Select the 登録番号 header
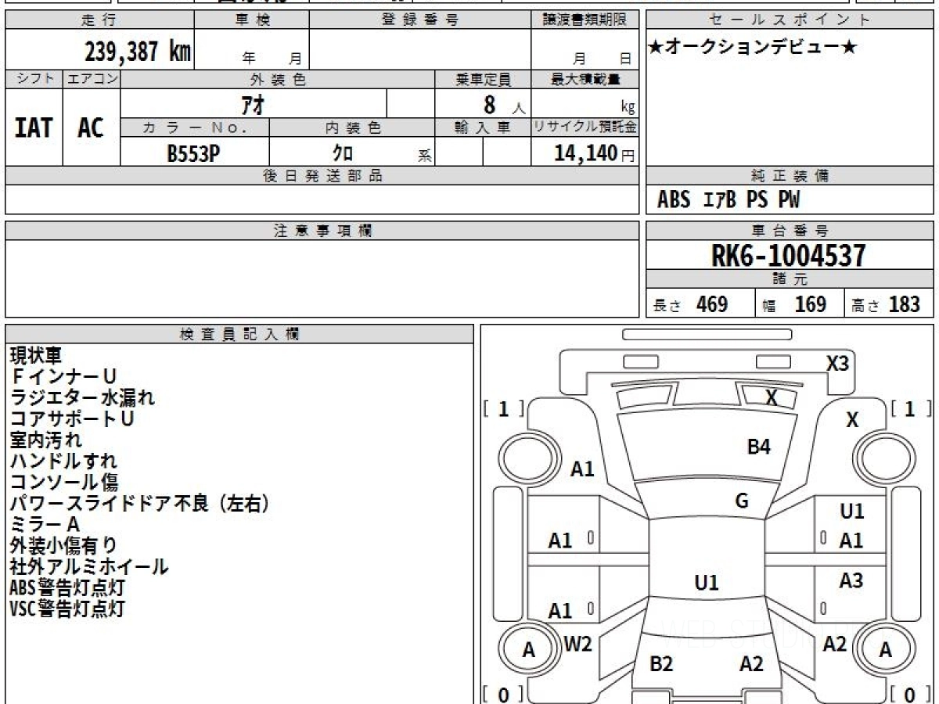This screenshot has width=939, height=704. [x=420, y=20]
